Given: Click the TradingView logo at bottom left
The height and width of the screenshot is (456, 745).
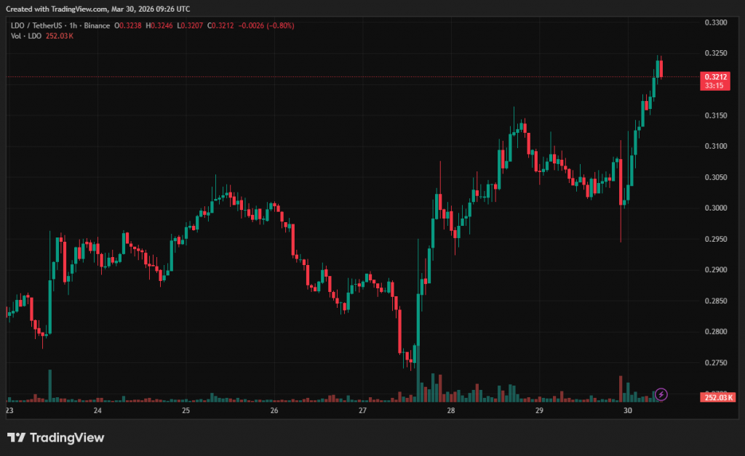Looking at the screenshot, I should tap(56, 437).
